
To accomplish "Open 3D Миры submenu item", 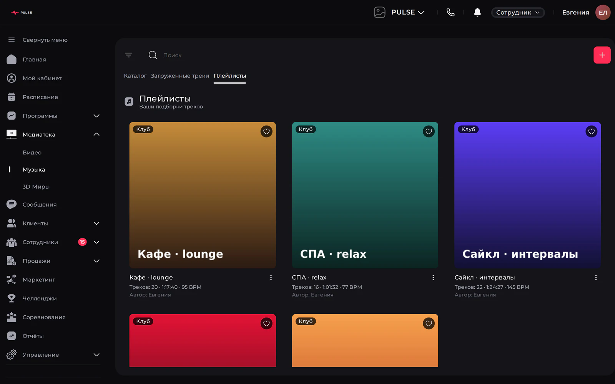I will point(36,187).
